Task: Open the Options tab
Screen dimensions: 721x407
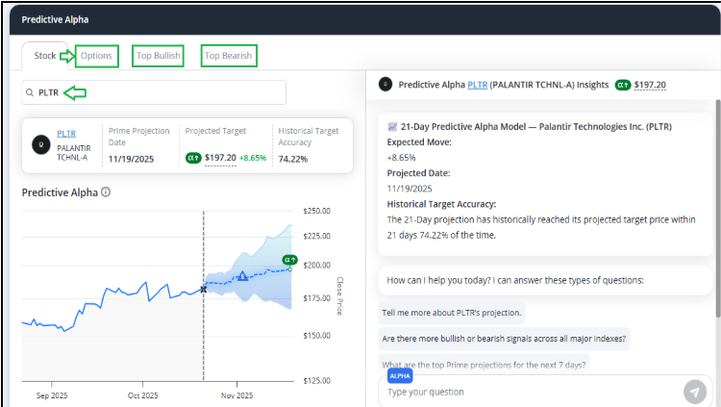Action: pos(96,56)
